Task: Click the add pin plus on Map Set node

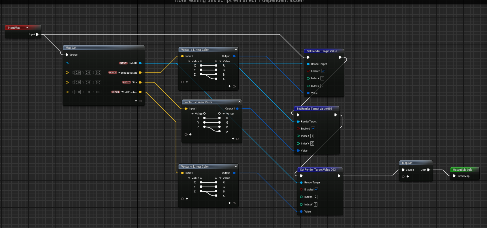Action: [408, 176]
